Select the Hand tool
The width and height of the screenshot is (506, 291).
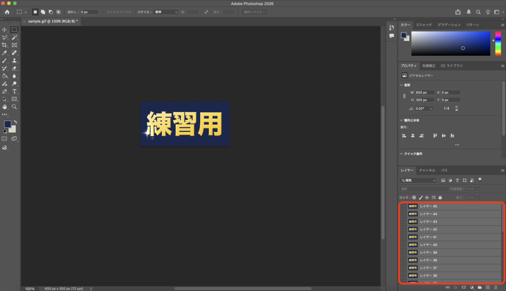coord(4,107)
